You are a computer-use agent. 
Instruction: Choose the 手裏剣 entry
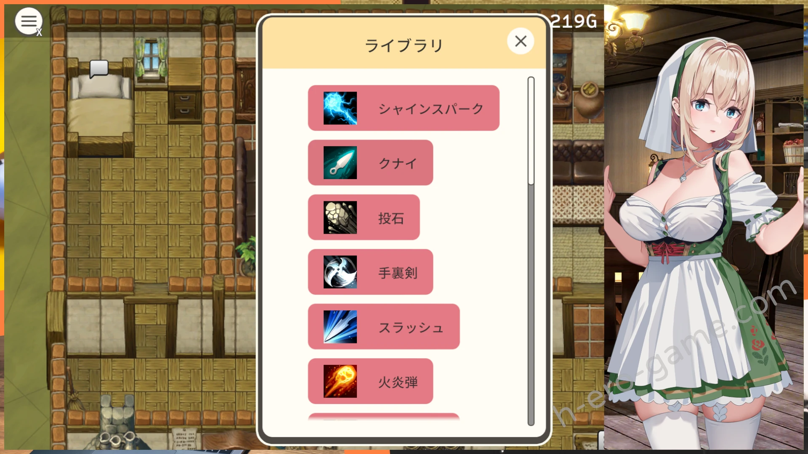pyautogui.click(x=370, y=272)
